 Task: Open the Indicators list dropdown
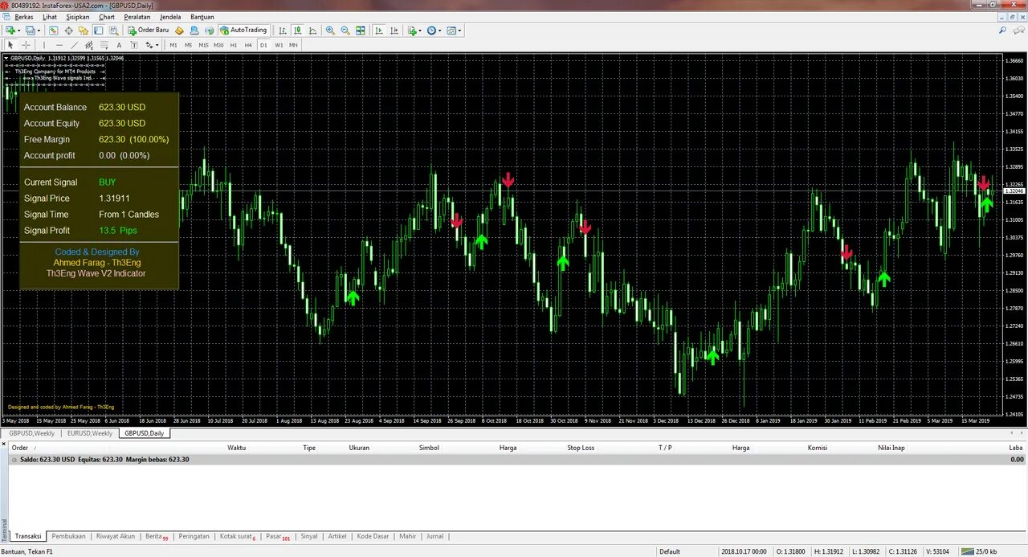414,31
